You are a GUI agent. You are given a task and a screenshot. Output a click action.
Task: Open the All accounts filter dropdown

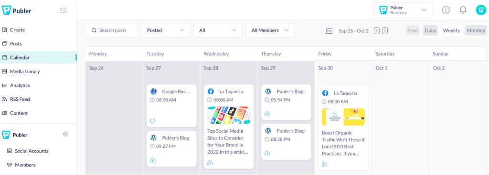click(218, 30)
